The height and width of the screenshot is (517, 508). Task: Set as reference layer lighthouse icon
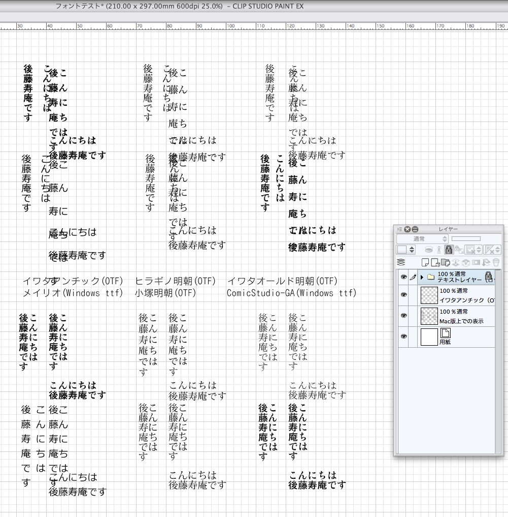tap(439, 250)
